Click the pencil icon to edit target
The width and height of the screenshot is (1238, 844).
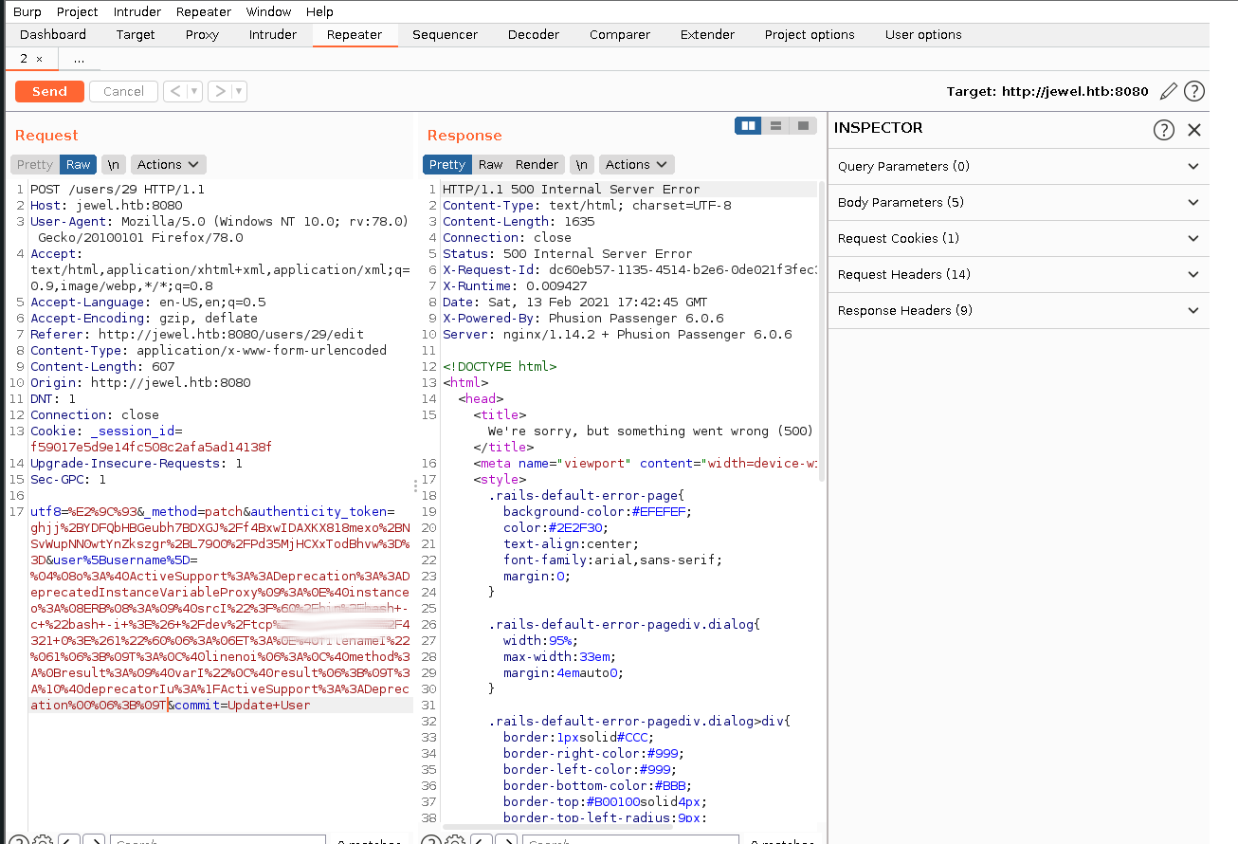1169,91
